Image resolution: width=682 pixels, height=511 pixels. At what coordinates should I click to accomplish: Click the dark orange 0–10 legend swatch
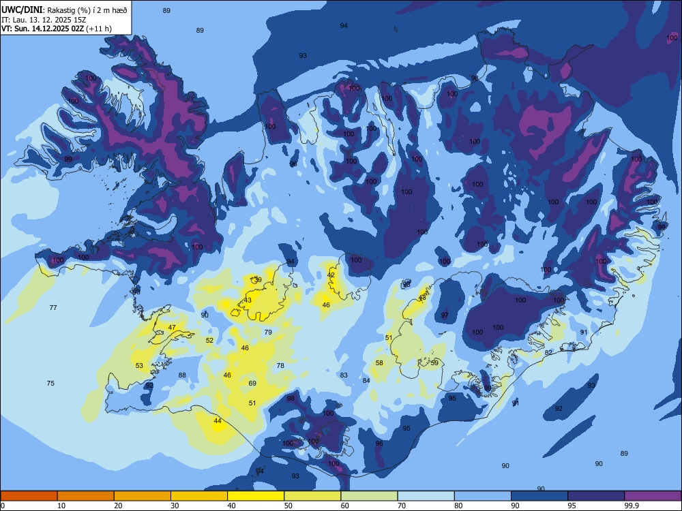click(29, 496)
